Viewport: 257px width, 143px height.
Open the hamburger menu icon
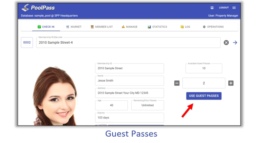tap(234, 8)
